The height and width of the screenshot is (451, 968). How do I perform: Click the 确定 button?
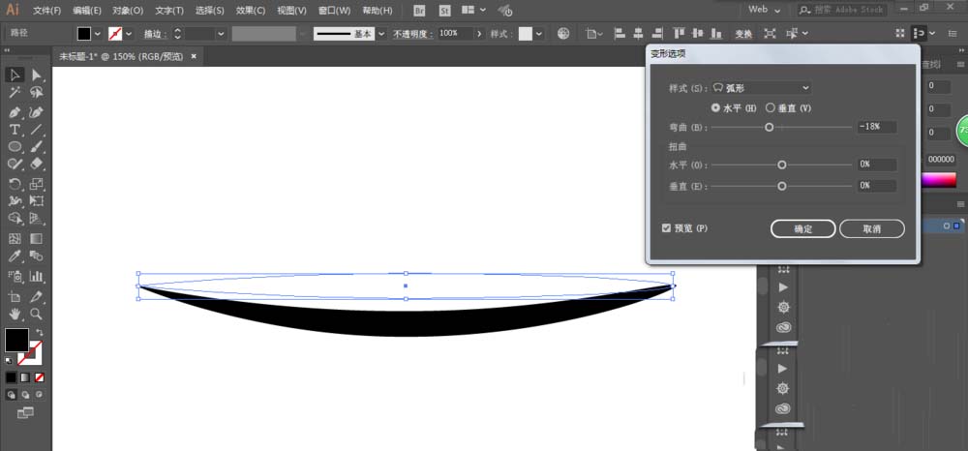[802, 229]
